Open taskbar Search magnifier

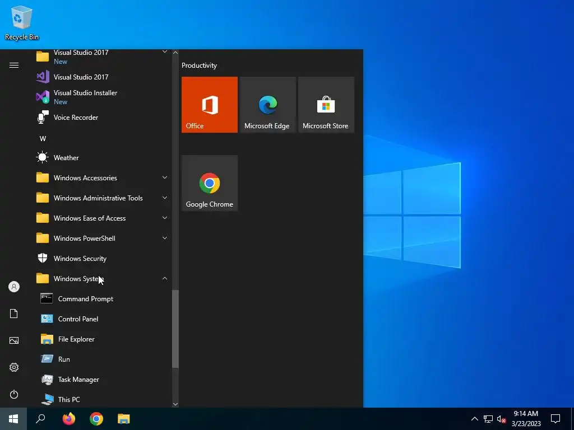coord(40,419)
